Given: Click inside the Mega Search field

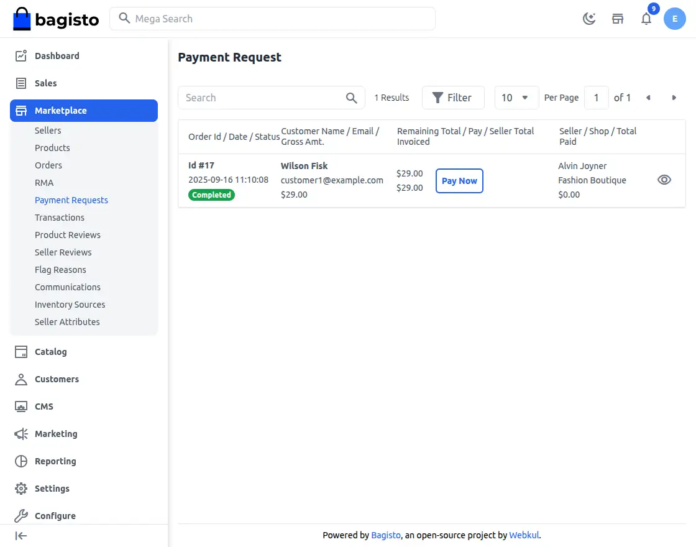Looking at the screenshot, I should coord(272,19).
